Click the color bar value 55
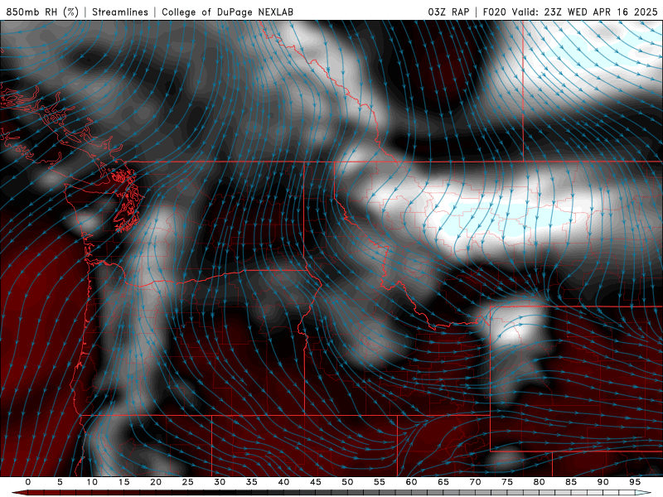663x497 pixels. pyautogui.click(x=380, y=482)
